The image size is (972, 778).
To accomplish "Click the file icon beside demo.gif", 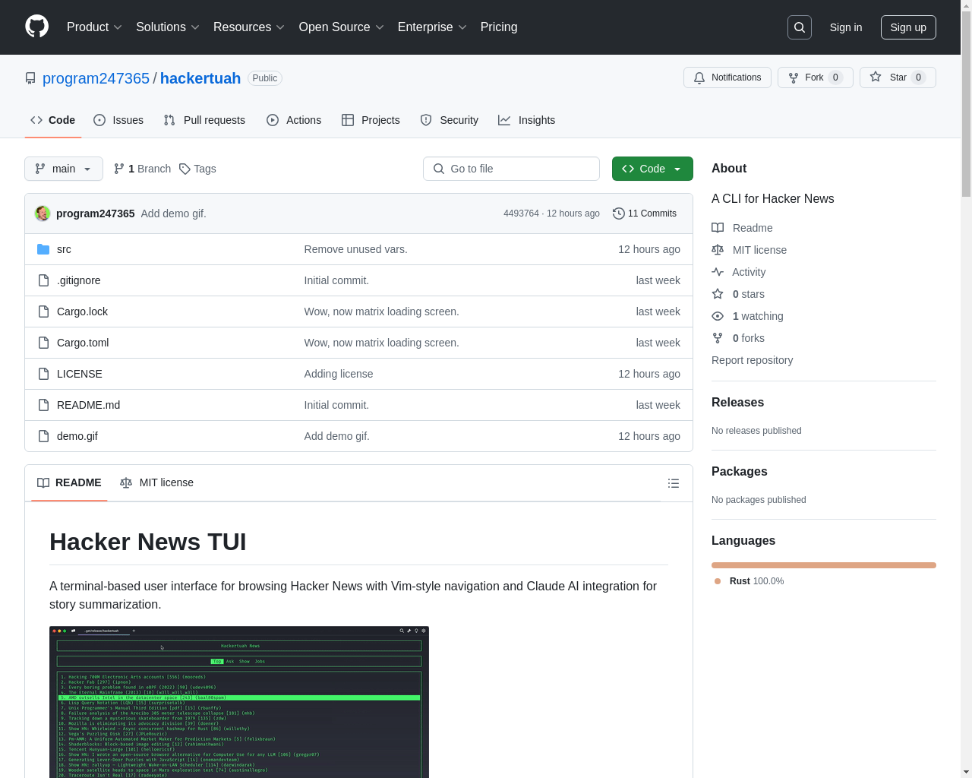I will (x=43, y=436).
